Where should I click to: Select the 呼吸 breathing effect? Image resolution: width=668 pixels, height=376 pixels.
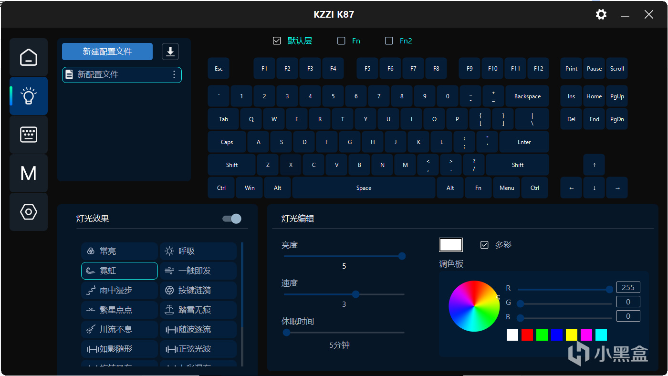[x=198, y=251]
